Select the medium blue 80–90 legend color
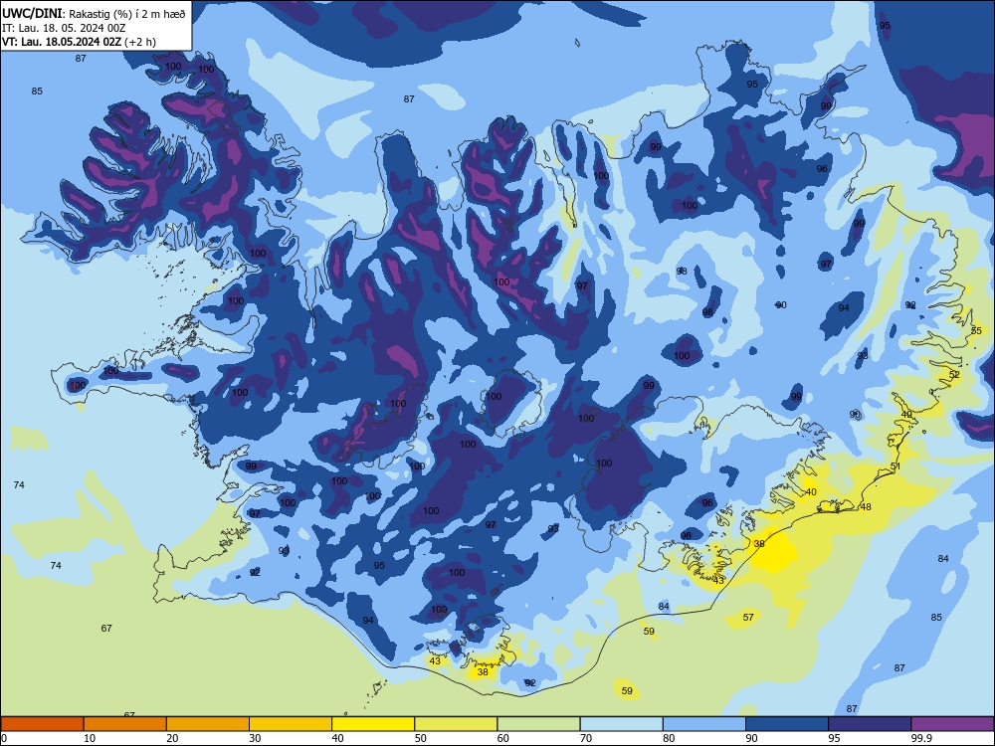995x746 pixels. point(704,724)
